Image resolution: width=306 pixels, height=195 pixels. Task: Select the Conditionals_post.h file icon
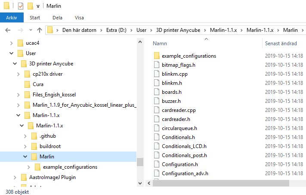click(157, 155)
